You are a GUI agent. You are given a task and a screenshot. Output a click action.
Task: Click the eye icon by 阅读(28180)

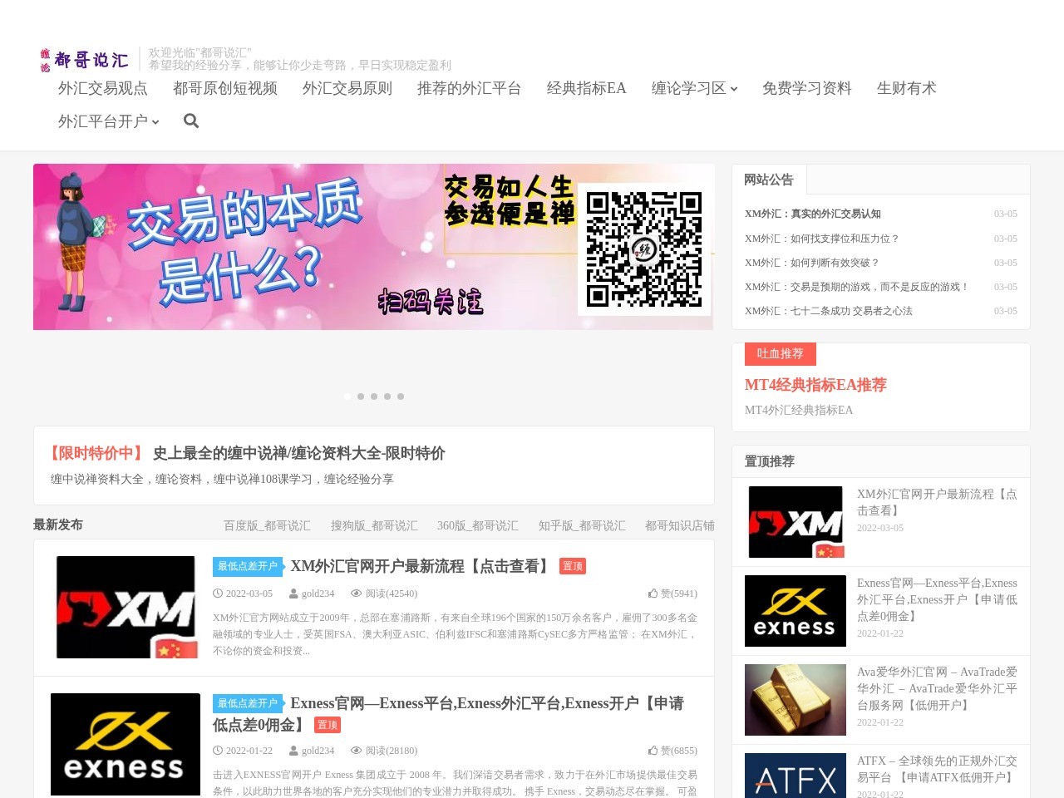(x=357, y=751)
